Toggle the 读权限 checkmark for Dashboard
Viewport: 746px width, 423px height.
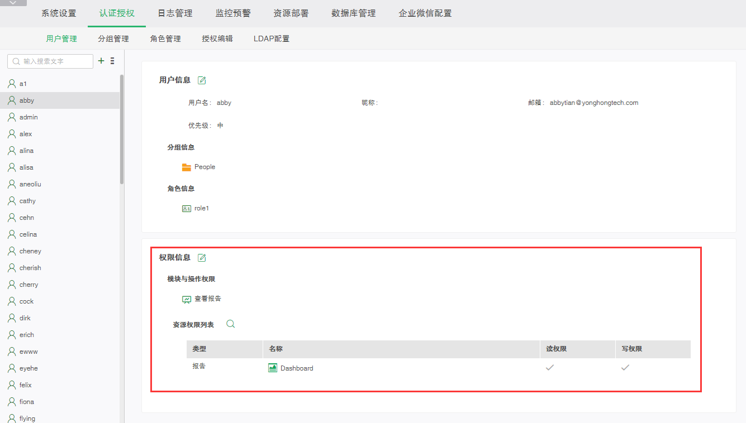(550, 368)
